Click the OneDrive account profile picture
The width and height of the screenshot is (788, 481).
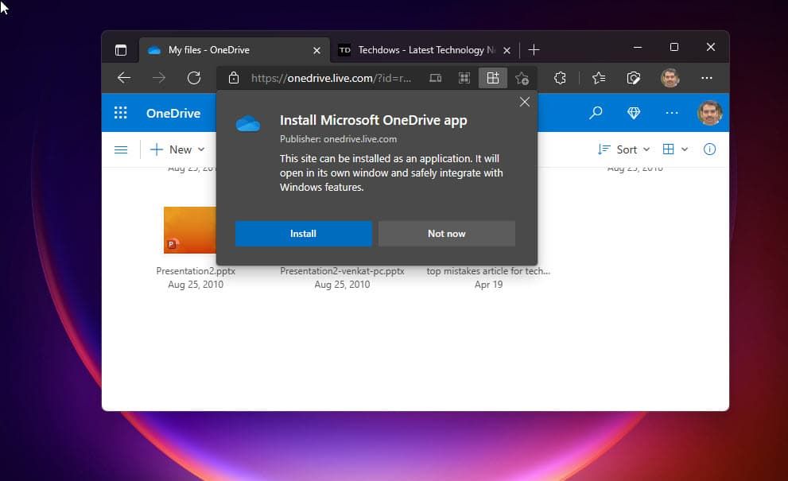click(709, 113)
